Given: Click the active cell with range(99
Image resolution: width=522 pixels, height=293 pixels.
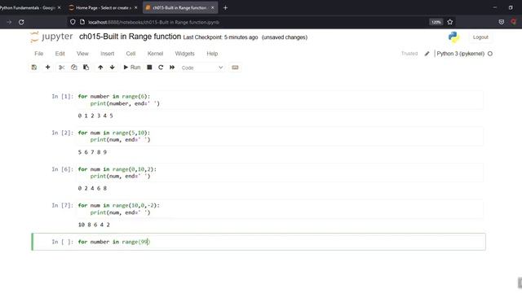Looking at the screenshot, I should coord(281,242).
